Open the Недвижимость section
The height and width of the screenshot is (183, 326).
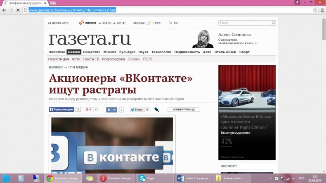(187, 52)
